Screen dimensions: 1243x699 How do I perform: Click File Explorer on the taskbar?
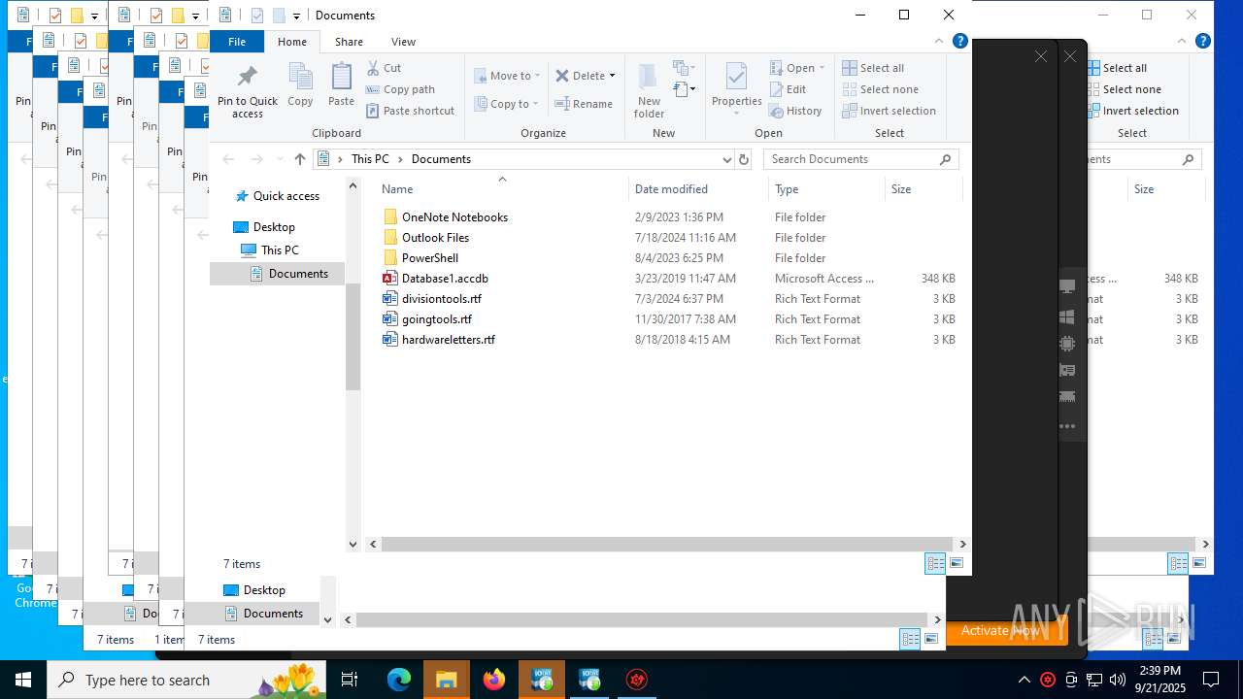447,680
